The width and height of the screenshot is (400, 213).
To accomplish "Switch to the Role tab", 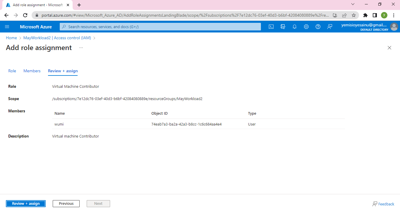I will [x=12, y=71].
